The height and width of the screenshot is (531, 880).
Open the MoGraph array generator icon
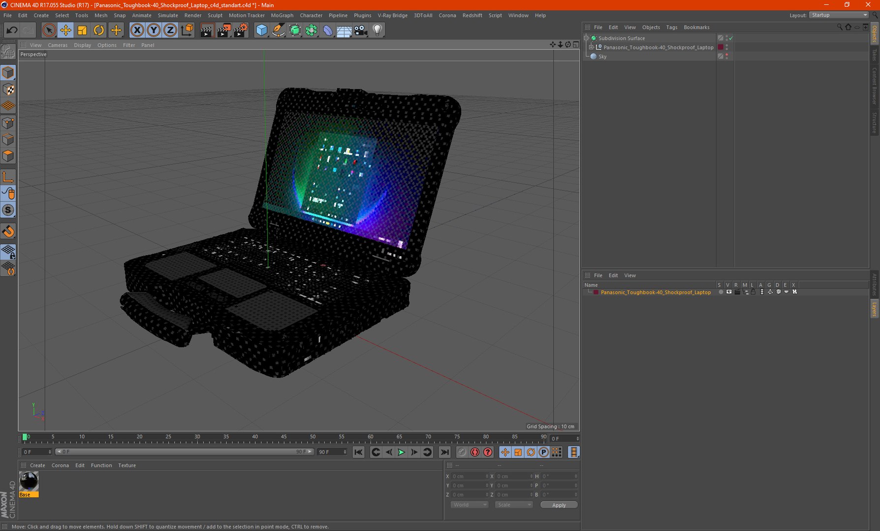point(312,30)
